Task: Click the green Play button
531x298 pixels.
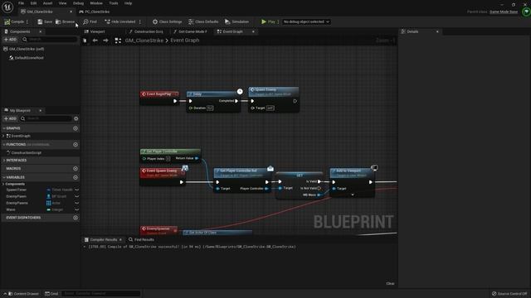Action: (x=268, y=22)
